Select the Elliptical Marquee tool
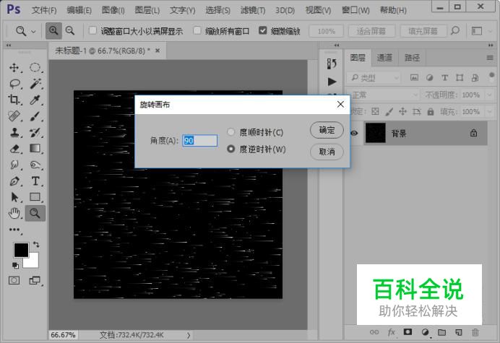Screen dimensions: 500x343 tap(35, 68)
